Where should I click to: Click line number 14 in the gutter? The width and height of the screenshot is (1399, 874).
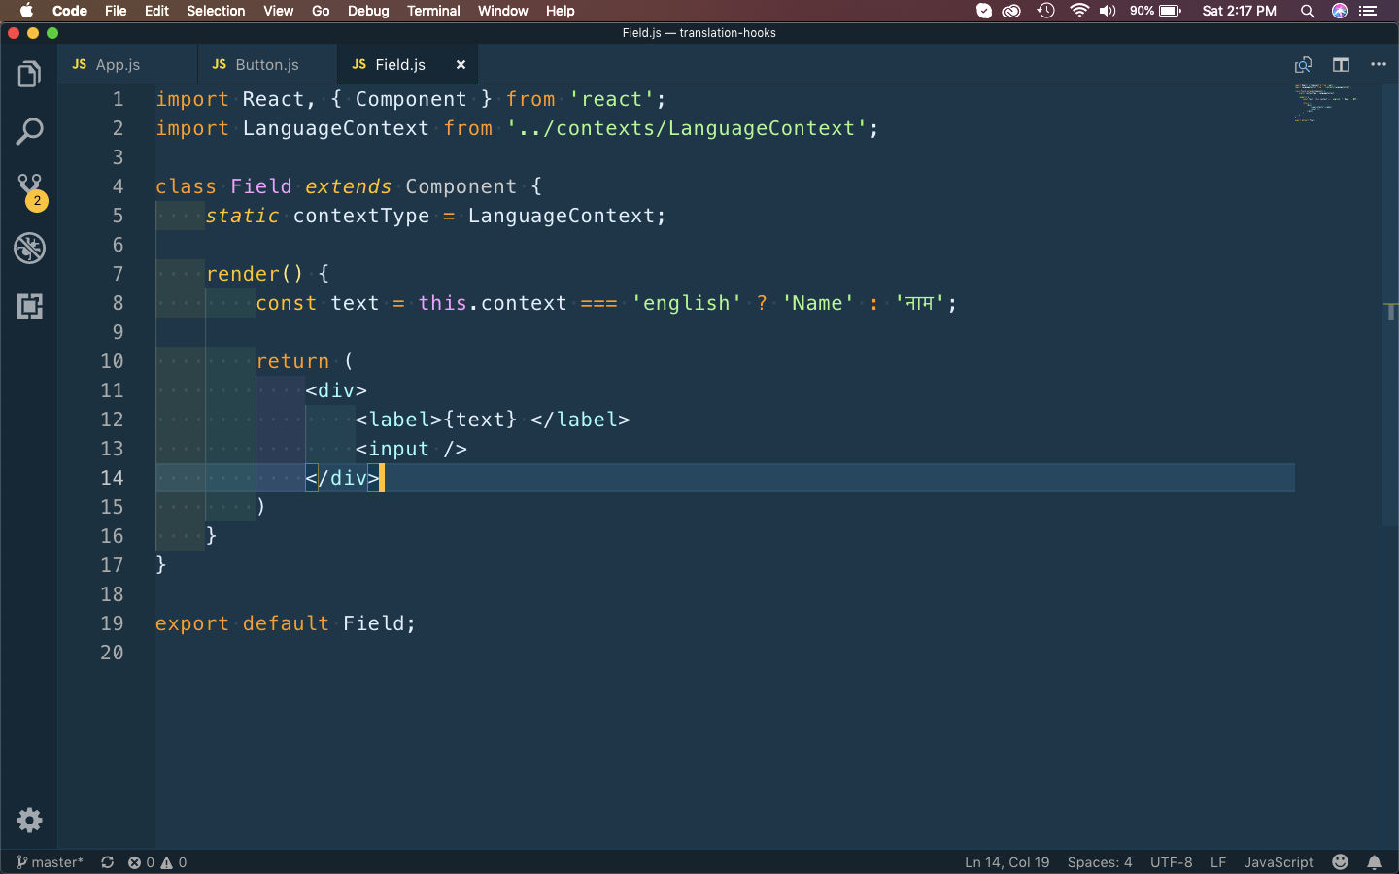pos(112,478)
